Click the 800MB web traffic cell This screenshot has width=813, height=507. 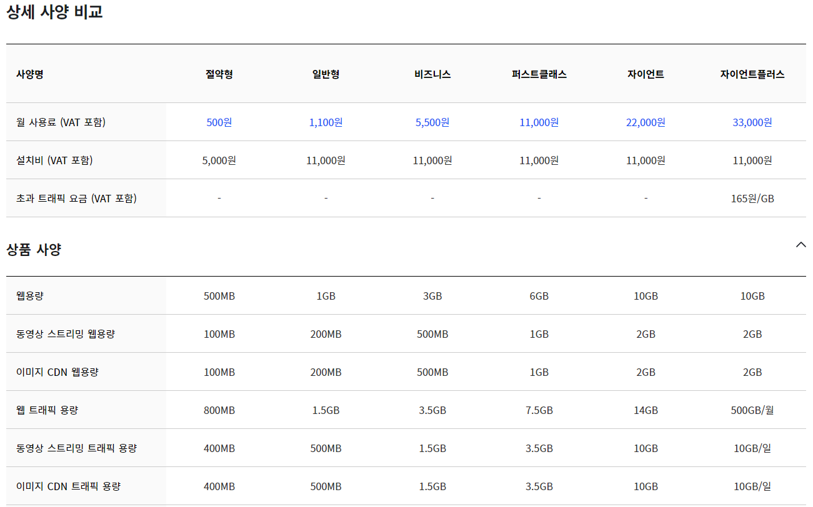[x=219, y=410]
